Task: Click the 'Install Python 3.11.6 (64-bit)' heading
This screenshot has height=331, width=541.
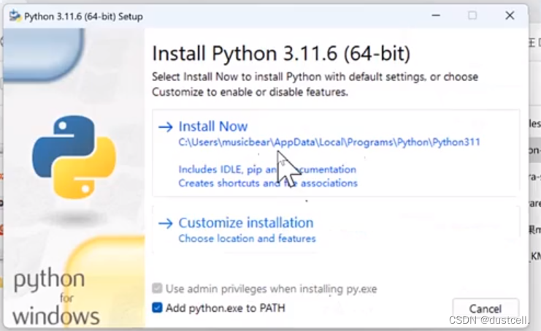Action: click(281, 54)
